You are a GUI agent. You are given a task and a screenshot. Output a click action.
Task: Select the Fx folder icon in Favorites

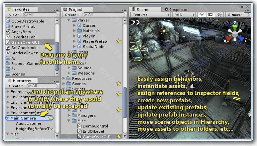click(8, 69)
